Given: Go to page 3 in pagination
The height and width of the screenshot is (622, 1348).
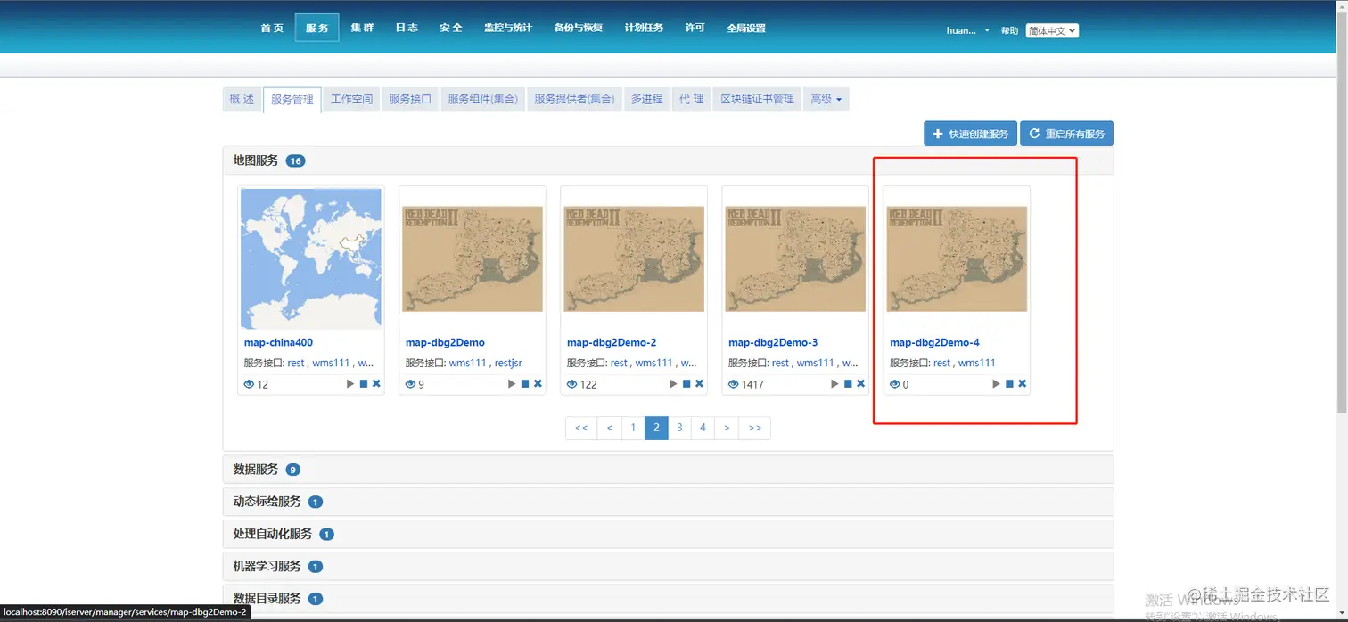Looking at the screenshot, I should click(x=679, y=428).
